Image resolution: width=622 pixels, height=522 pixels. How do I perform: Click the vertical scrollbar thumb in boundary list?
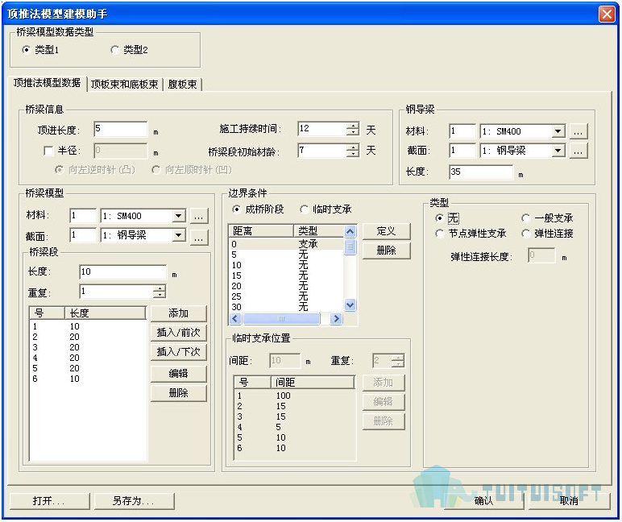click(x=350, y=246)
